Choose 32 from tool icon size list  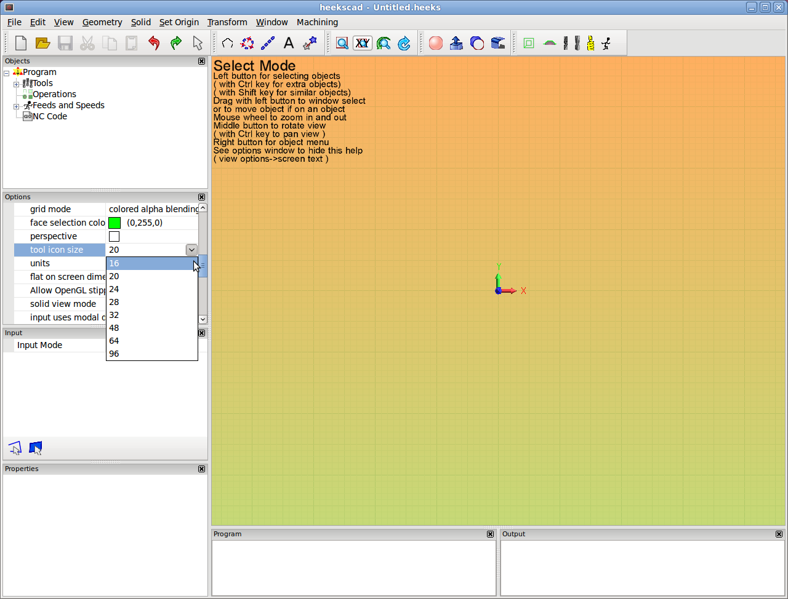pos(115,315)
